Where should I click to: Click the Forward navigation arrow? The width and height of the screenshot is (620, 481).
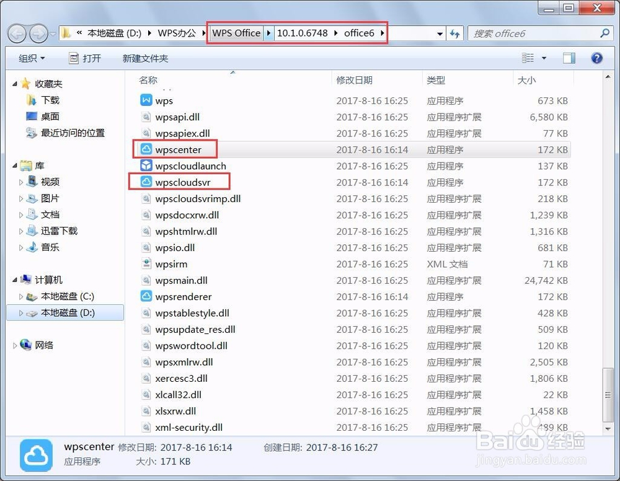coord(38,33)
